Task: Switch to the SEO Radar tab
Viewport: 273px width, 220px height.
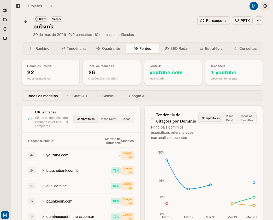Action: [x=177, y=48]
